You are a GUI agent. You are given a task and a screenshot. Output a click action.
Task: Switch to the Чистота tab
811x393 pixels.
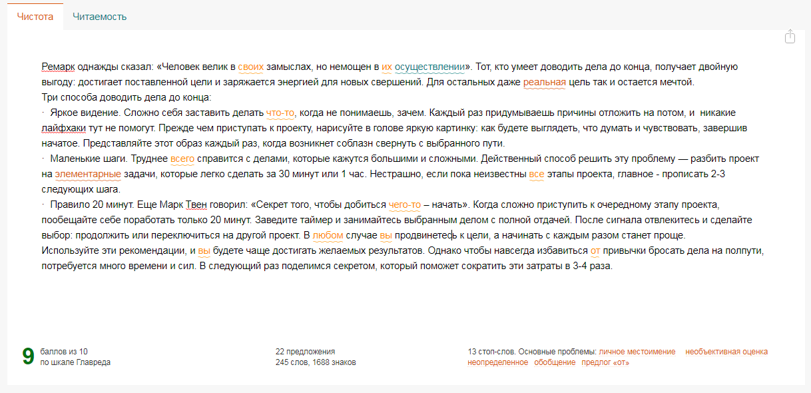point(35,17)
